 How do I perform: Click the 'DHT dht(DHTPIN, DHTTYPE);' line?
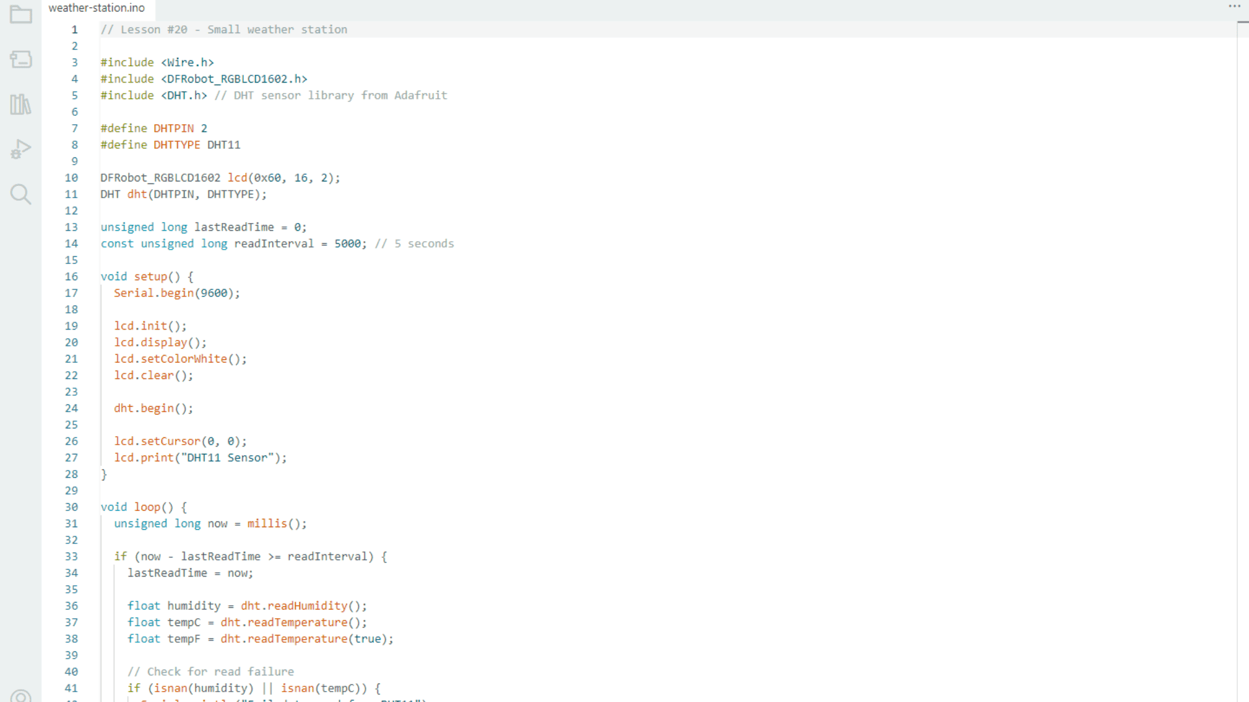click(x=183, y=194)
